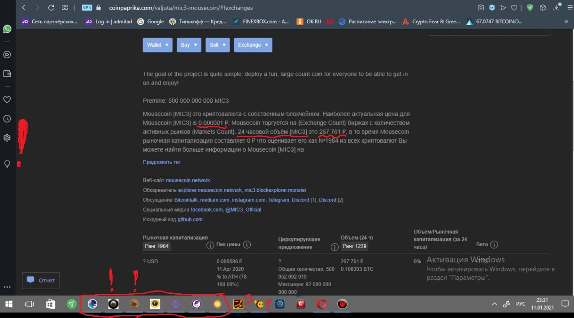
Task: Open Microsoft Store from the taskbar
Action: click(51, 304)
